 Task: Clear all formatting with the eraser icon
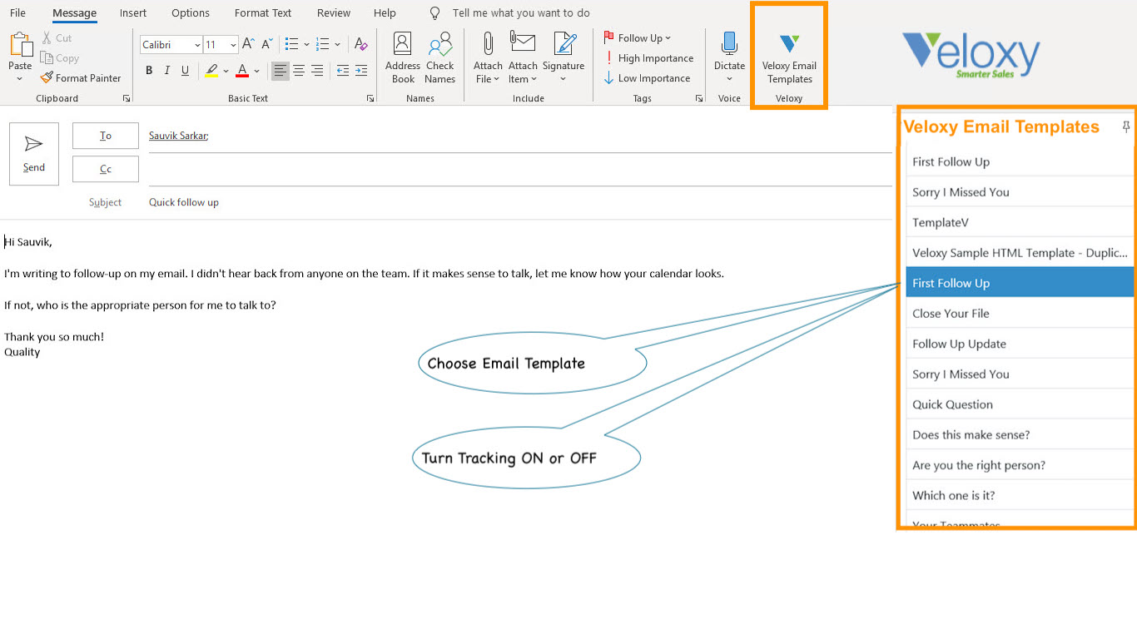point(360,45)
